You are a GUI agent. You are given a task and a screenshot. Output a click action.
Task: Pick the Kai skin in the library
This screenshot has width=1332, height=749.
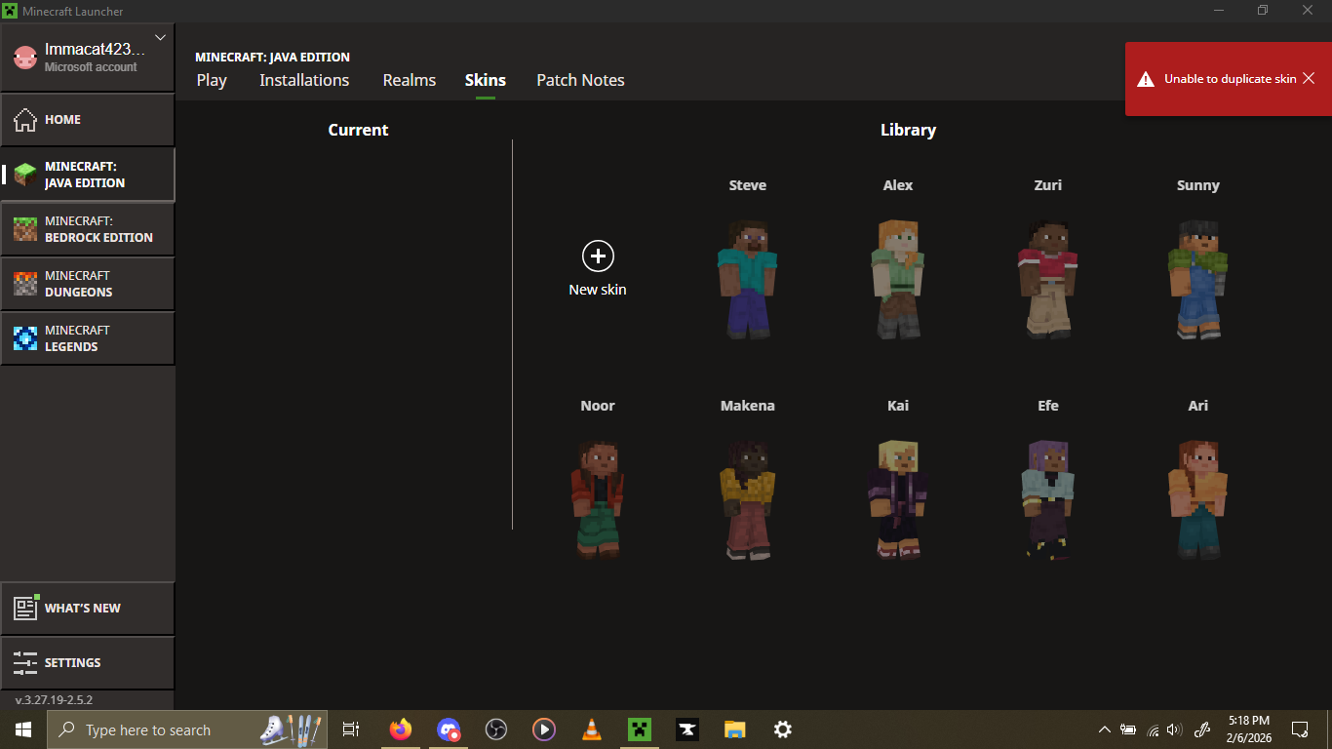coord(898,499)
